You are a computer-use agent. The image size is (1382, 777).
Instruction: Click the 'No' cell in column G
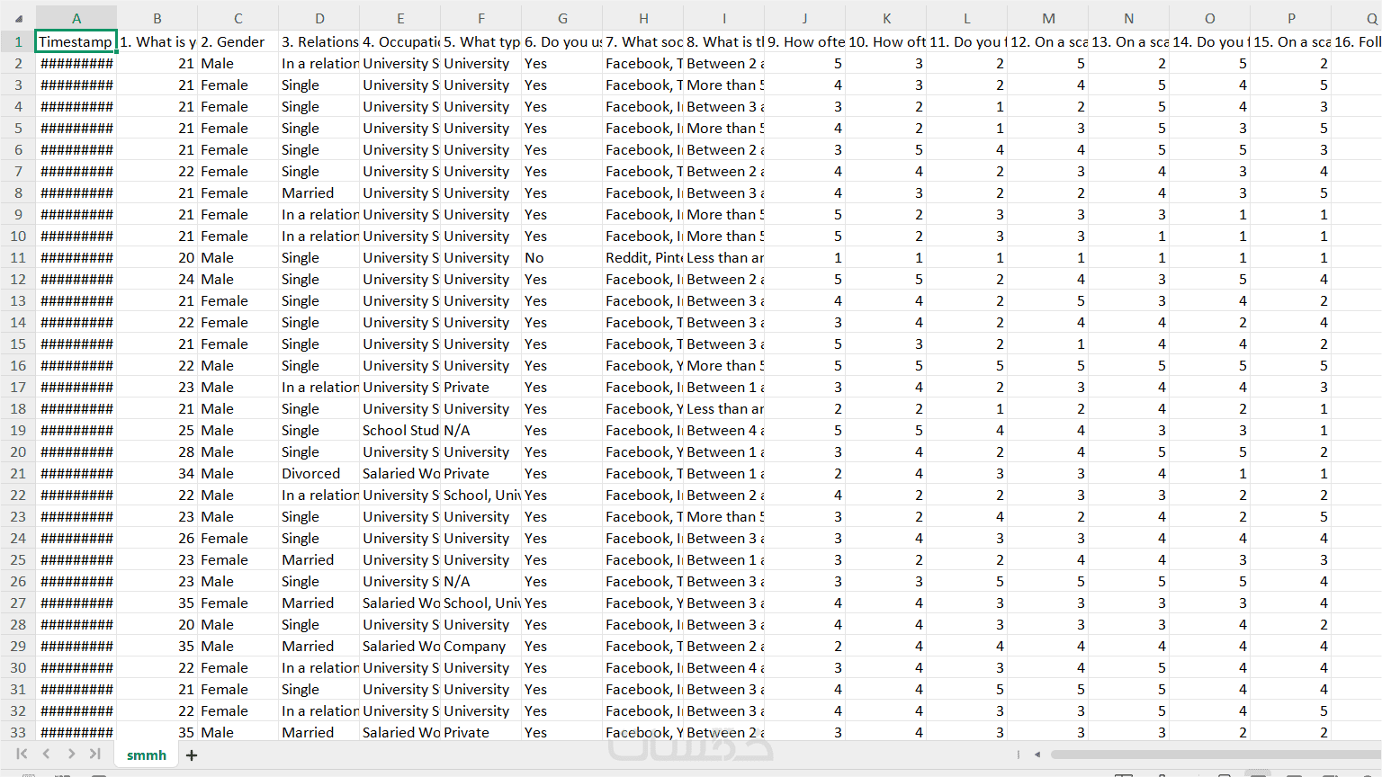pyautogui.click(x=562, y=257)
